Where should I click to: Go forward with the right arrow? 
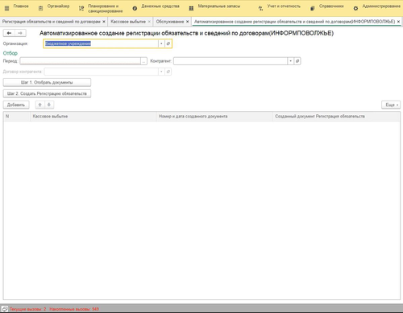pyautogui.click(x=20, y=33)
